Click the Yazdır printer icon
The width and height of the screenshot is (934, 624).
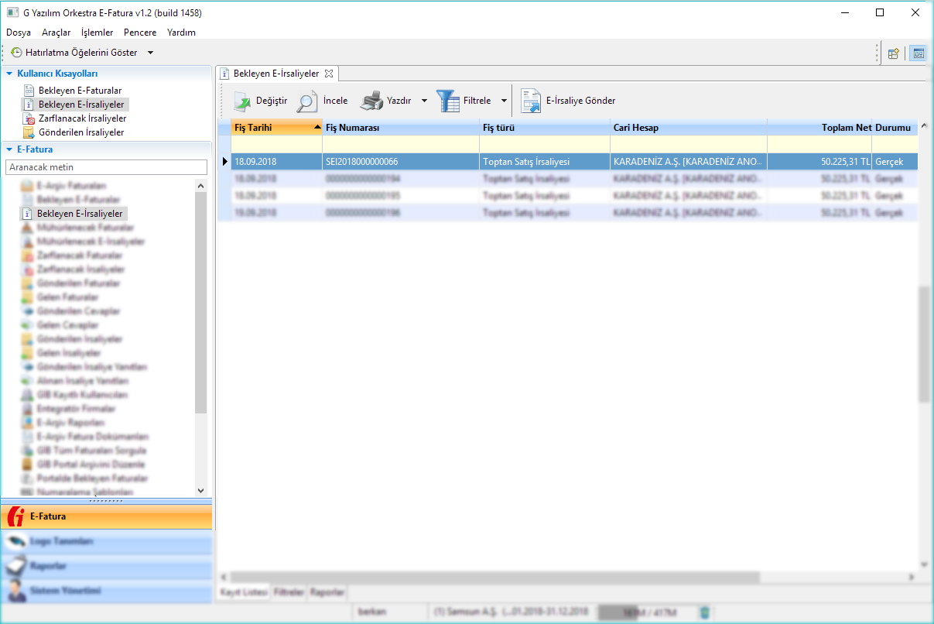click(x=371, y=101)
